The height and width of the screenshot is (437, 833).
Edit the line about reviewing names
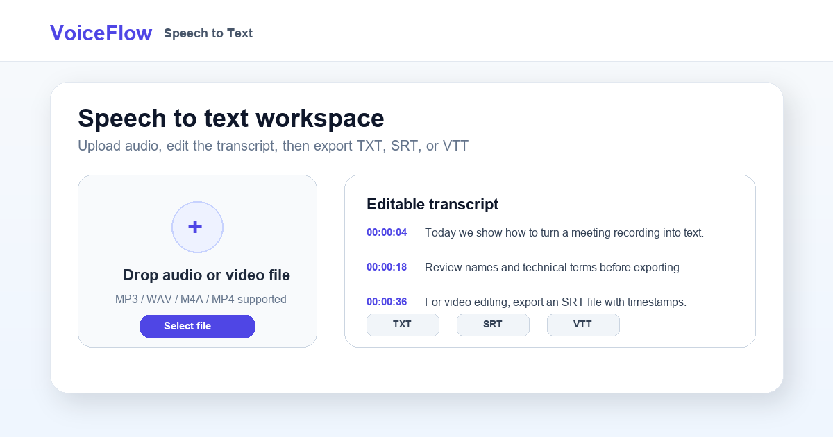553,267
